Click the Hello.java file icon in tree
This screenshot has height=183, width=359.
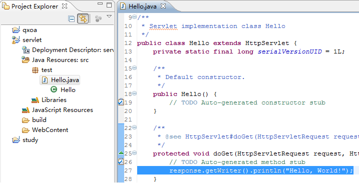point(45,80)
